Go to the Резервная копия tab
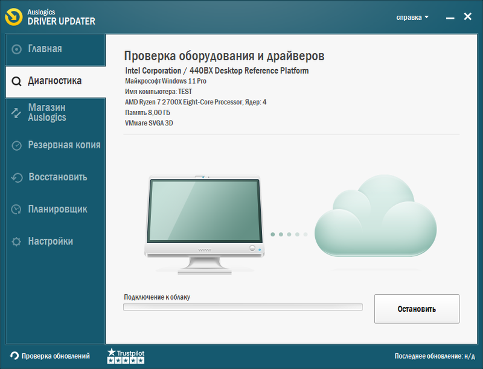The width and height of the screenshot is (483, 369). (56, 145)
